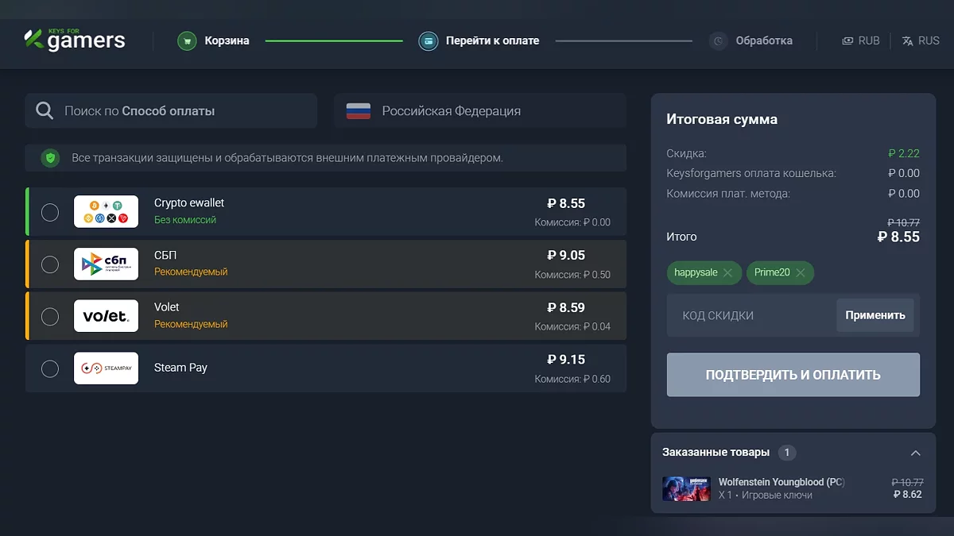Open the RUS language selector
This screenshot has height=536, width=954.
(921, 40)
